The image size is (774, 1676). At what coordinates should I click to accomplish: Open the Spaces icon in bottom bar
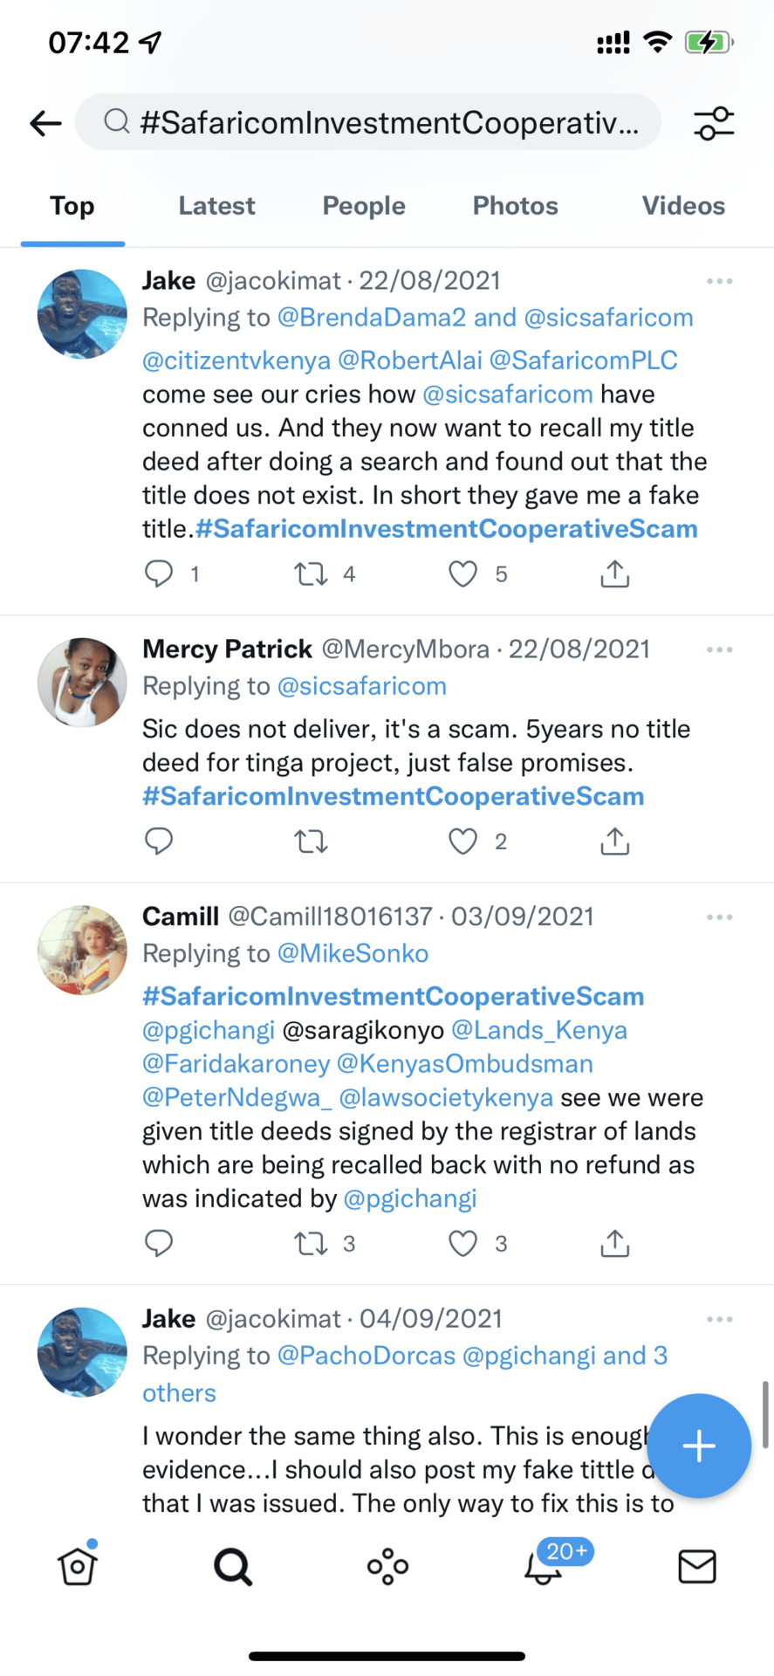[388, 1567]
